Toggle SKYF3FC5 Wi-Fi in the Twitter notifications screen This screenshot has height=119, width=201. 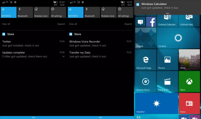point(9,12)
